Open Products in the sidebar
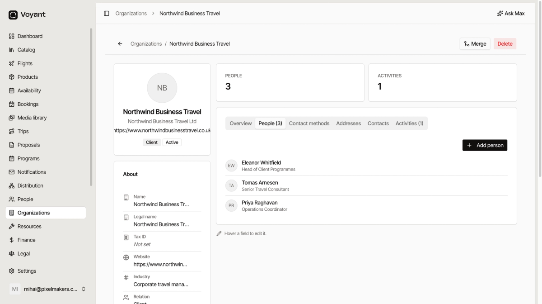This screenshot has height=304, width=542. pos(46,77)
